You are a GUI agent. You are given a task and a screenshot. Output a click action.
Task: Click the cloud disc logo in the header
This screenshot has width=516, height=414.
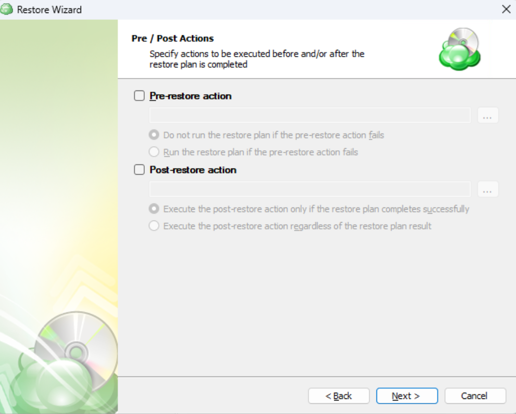460,49
